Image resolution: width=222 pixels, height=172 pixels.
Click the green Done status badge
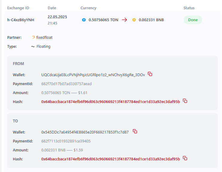pyautogui.click(x=193, y=20)
